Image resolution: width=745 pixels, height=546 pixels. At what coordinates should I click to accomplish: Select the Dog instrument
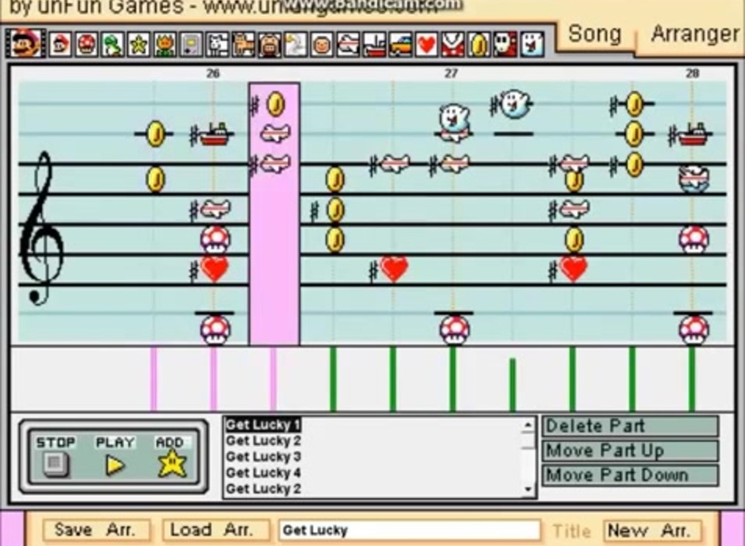(x=217, y=45)
